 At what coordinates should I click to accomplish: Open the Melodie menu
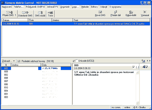pyautogui.click(x=85, y=7)
